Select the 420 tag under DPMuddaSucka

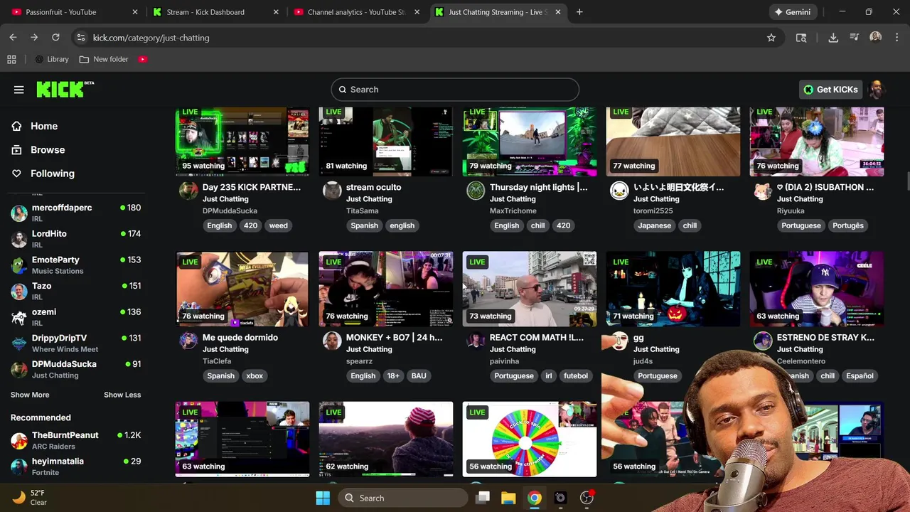coord(250,225)
